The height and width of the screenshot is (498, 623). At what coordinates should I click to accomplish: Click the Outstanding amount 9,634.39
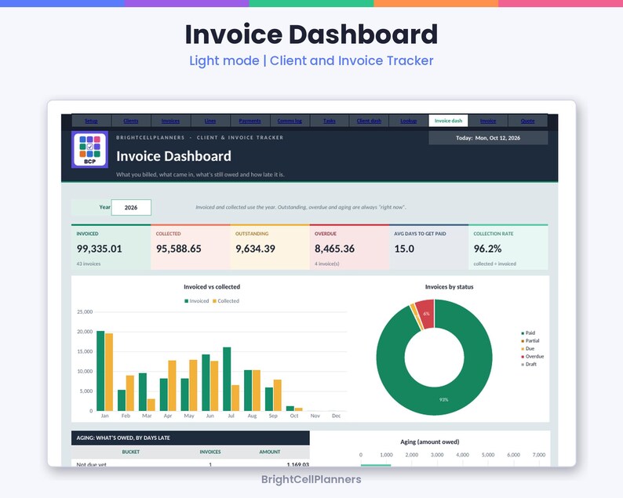click(255, 249)
